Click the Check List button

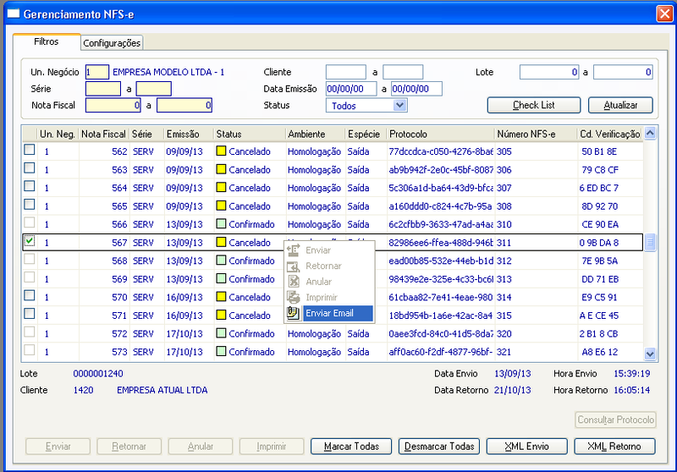tap(534, 105)
